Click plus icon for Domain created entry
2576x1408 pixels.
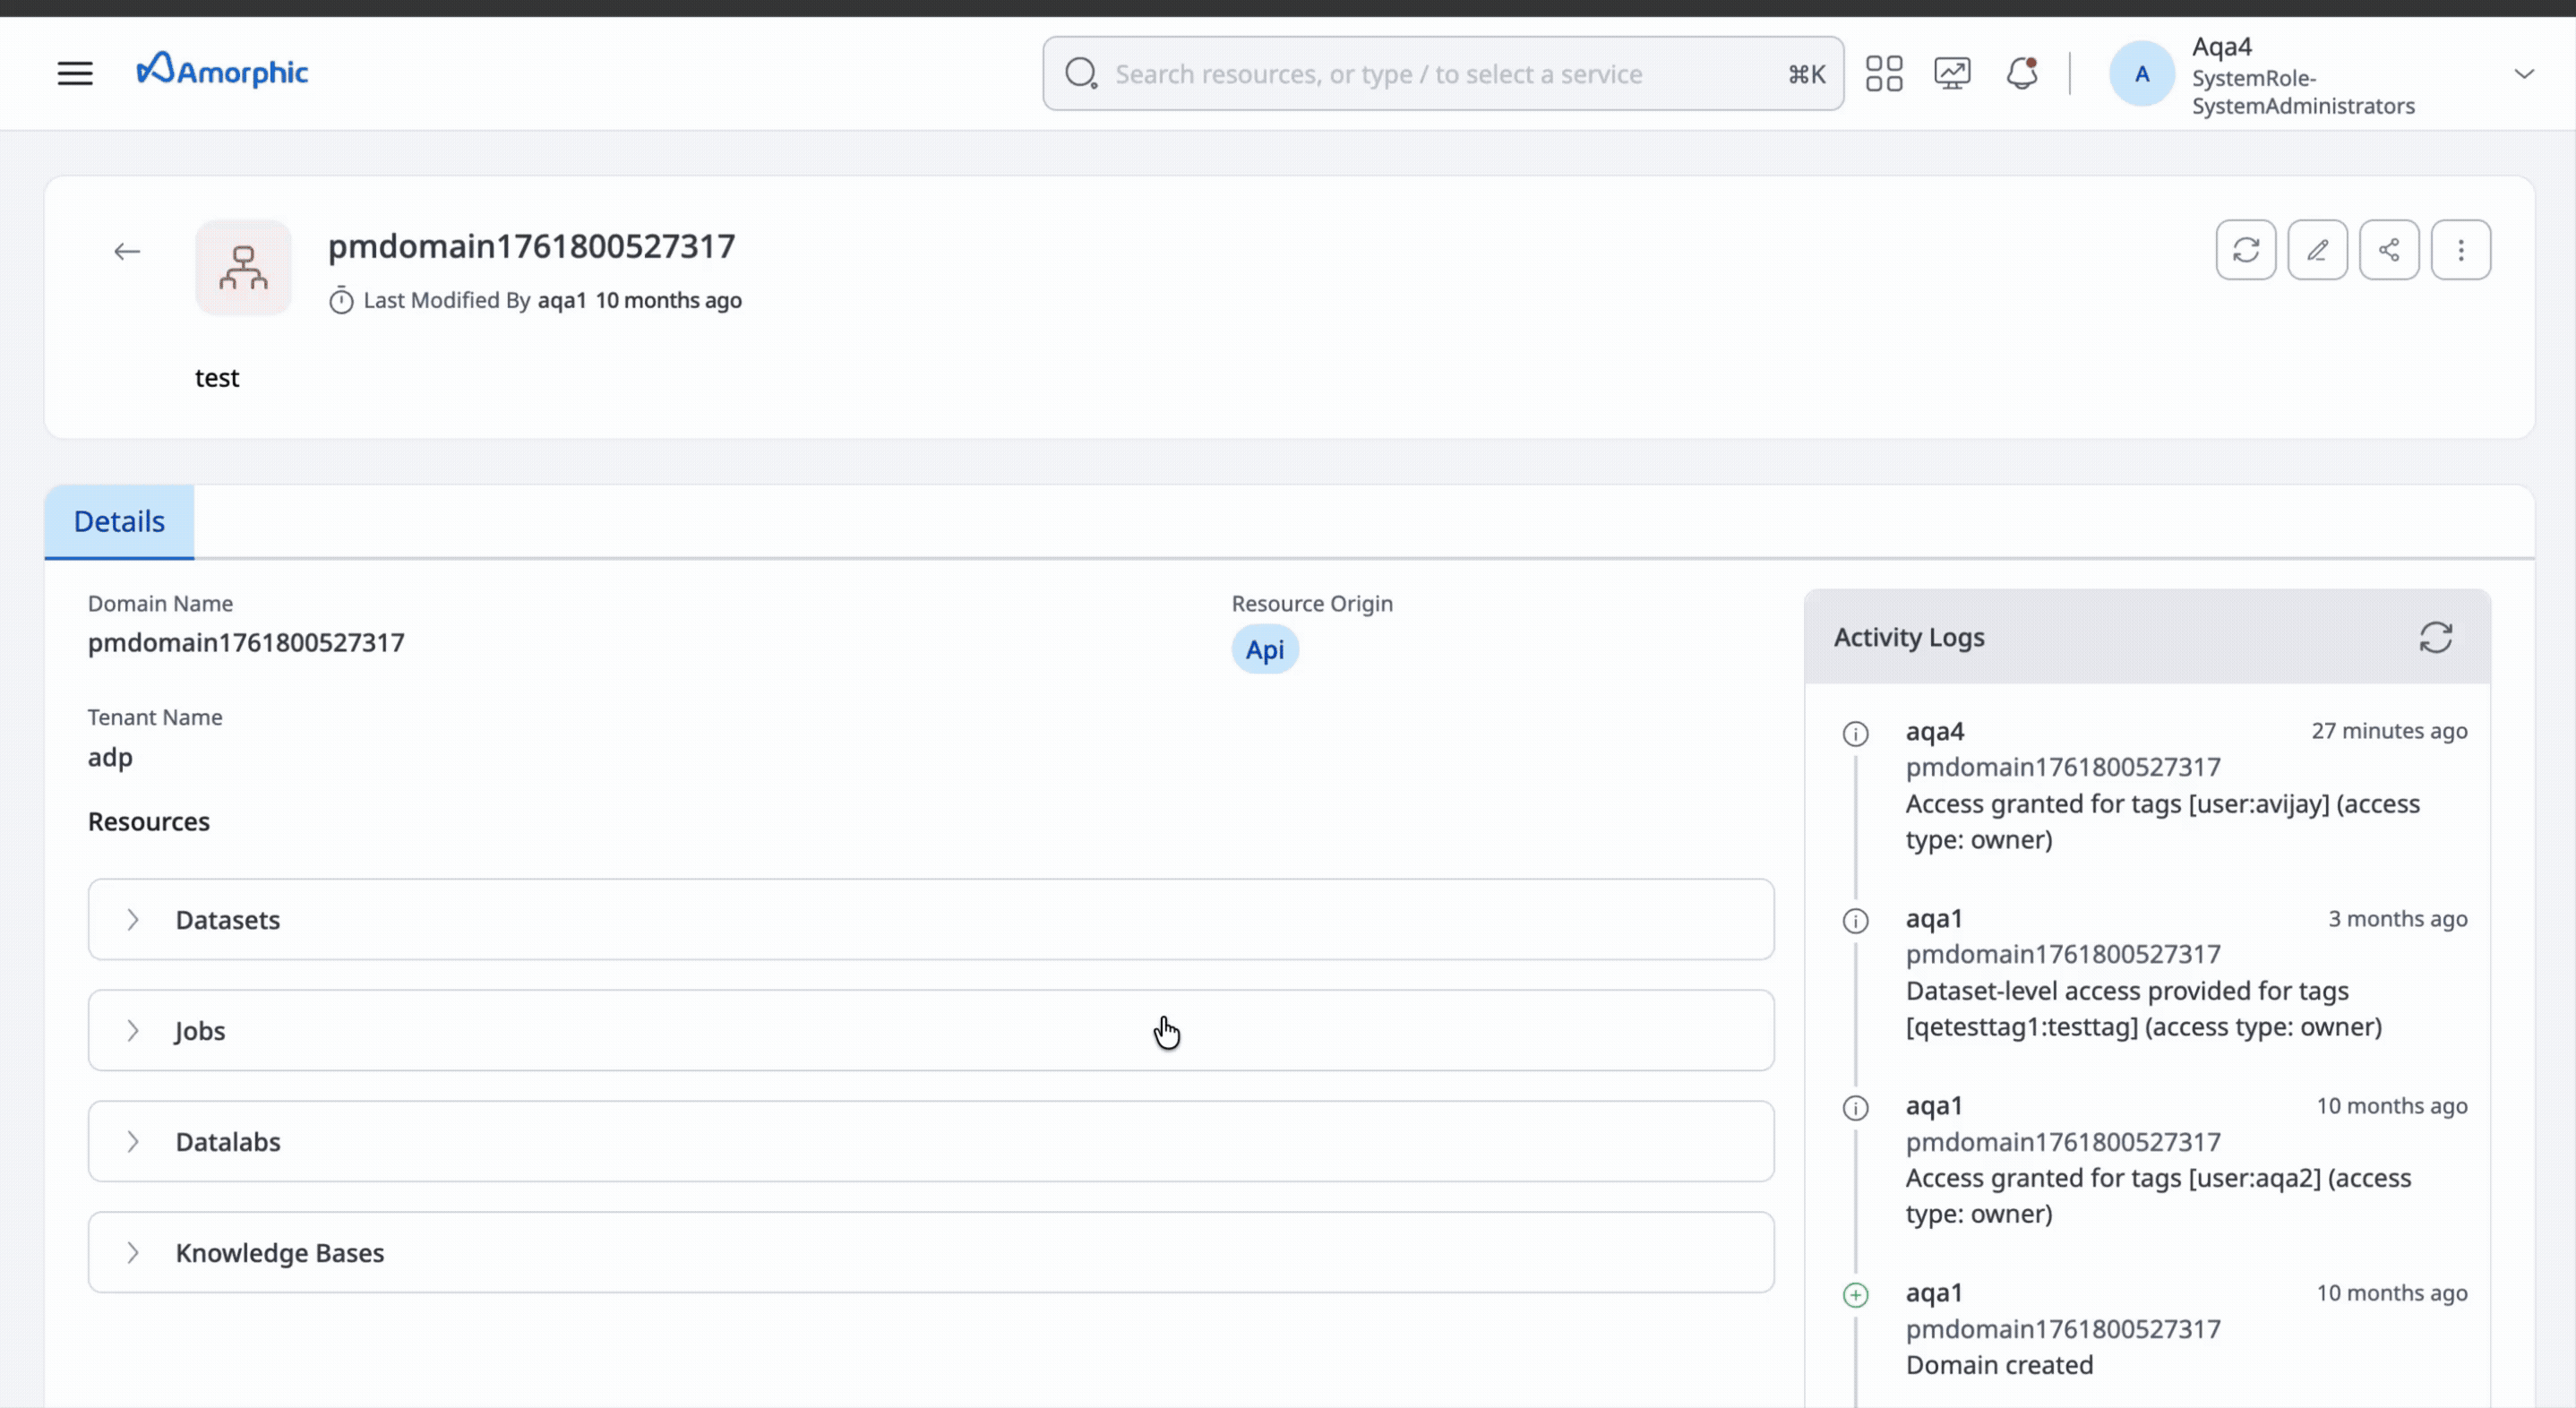1856,1295
